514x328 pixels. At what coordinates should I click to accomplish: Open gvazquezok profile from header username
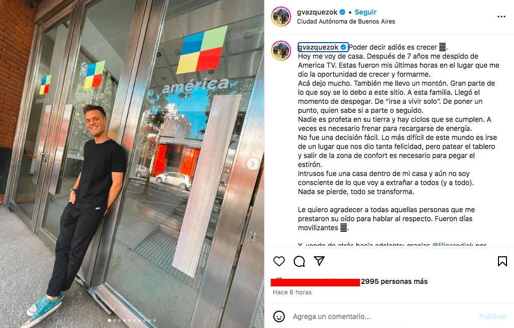point(317,12)
